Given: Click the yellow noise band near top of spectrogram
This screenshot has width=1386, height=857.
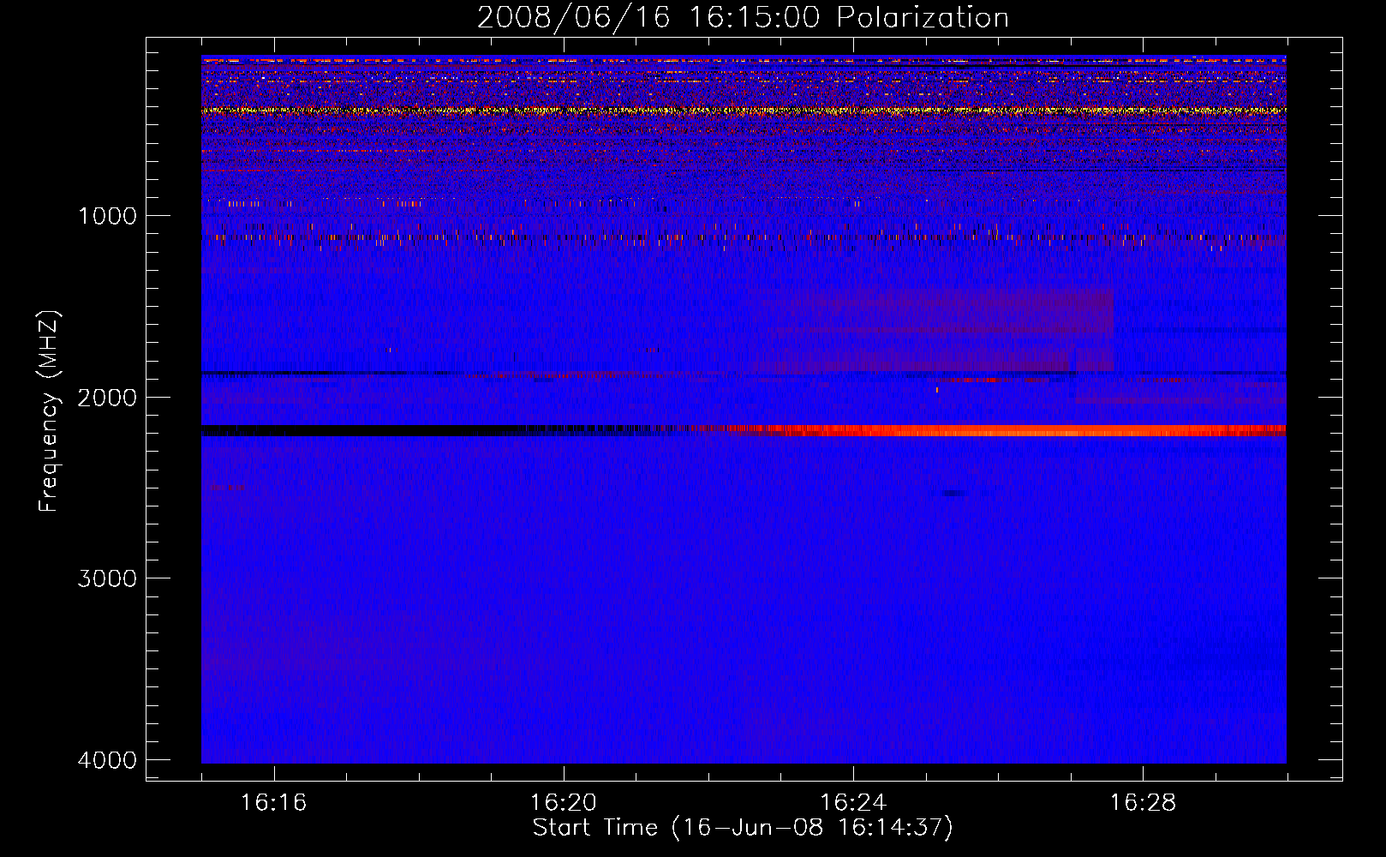Looking at the screenshot, I should [x=744, y=111].
